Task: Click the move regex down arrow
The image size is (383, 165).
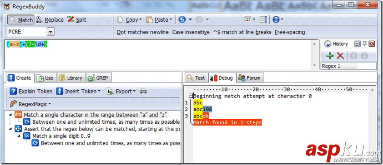Action: pos(364,56)
